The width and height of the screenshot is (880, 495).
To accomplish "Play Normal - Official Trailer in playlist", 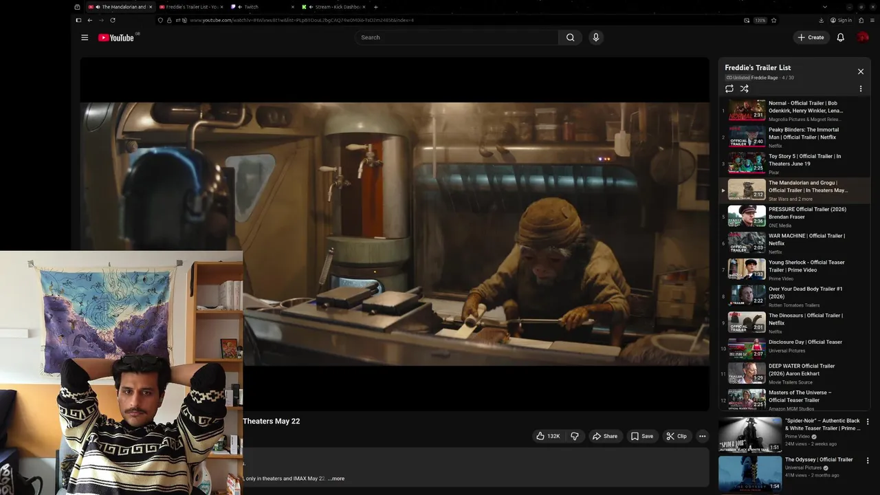I will click(794, 111).
